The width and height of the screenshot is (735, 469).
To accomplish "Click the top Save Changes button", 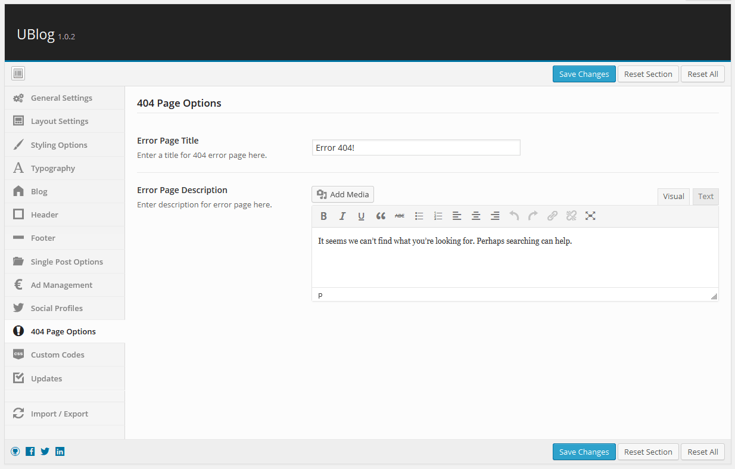I will point(584,74).
